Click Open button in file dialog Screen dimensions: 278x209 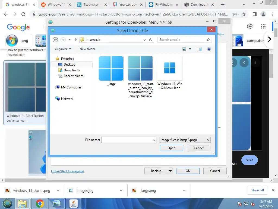tap(172, 148)
